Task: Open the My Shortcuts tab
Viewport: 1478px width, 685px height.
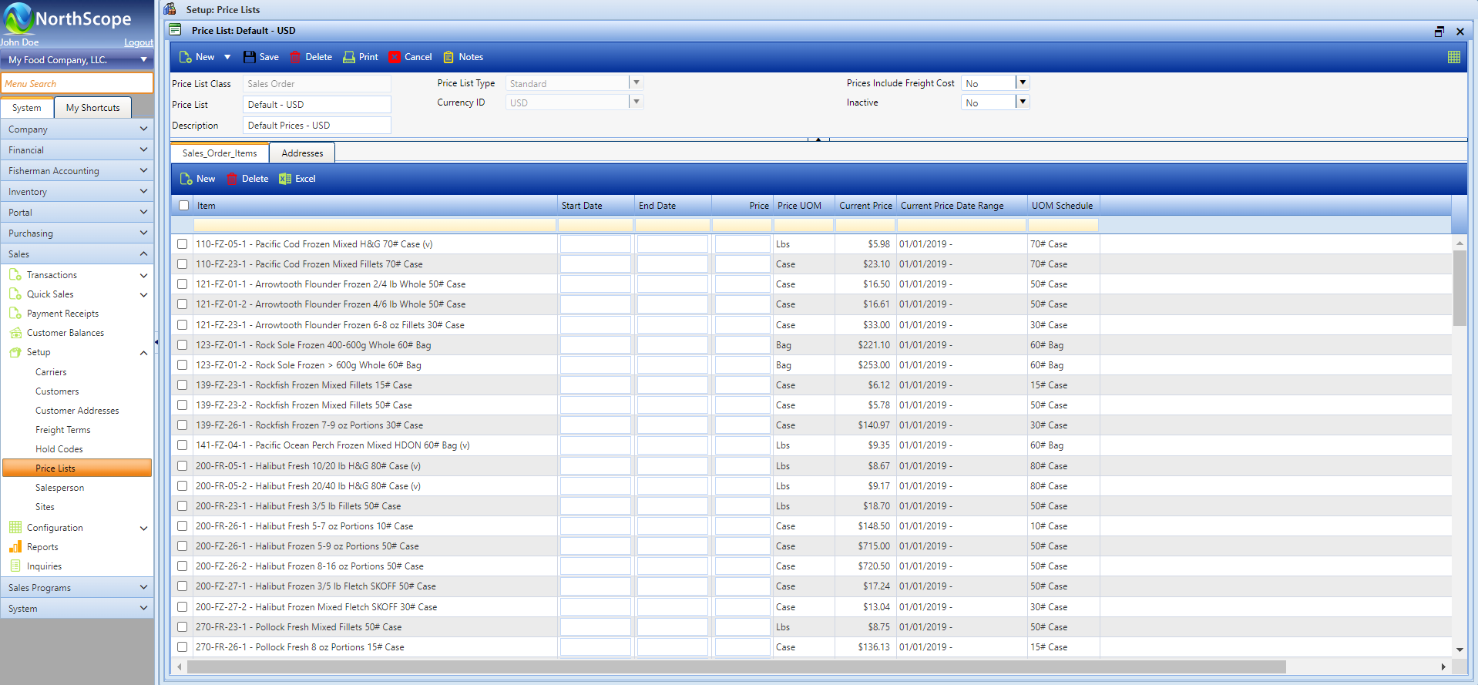Action: tap(92, 108)
